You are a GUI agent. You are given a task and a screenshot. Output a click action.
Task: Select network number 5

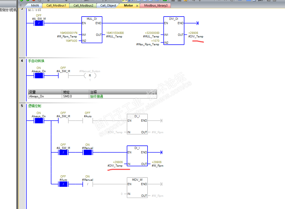coord(22,106)
